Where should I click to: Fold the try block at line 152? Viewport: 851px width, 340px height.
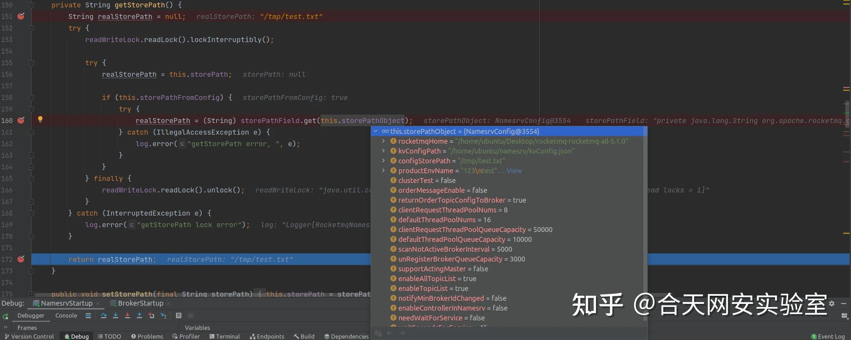(31, 28)
